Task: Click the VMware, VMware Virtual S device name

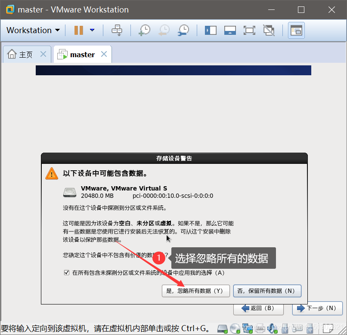Action: point(124,188)
